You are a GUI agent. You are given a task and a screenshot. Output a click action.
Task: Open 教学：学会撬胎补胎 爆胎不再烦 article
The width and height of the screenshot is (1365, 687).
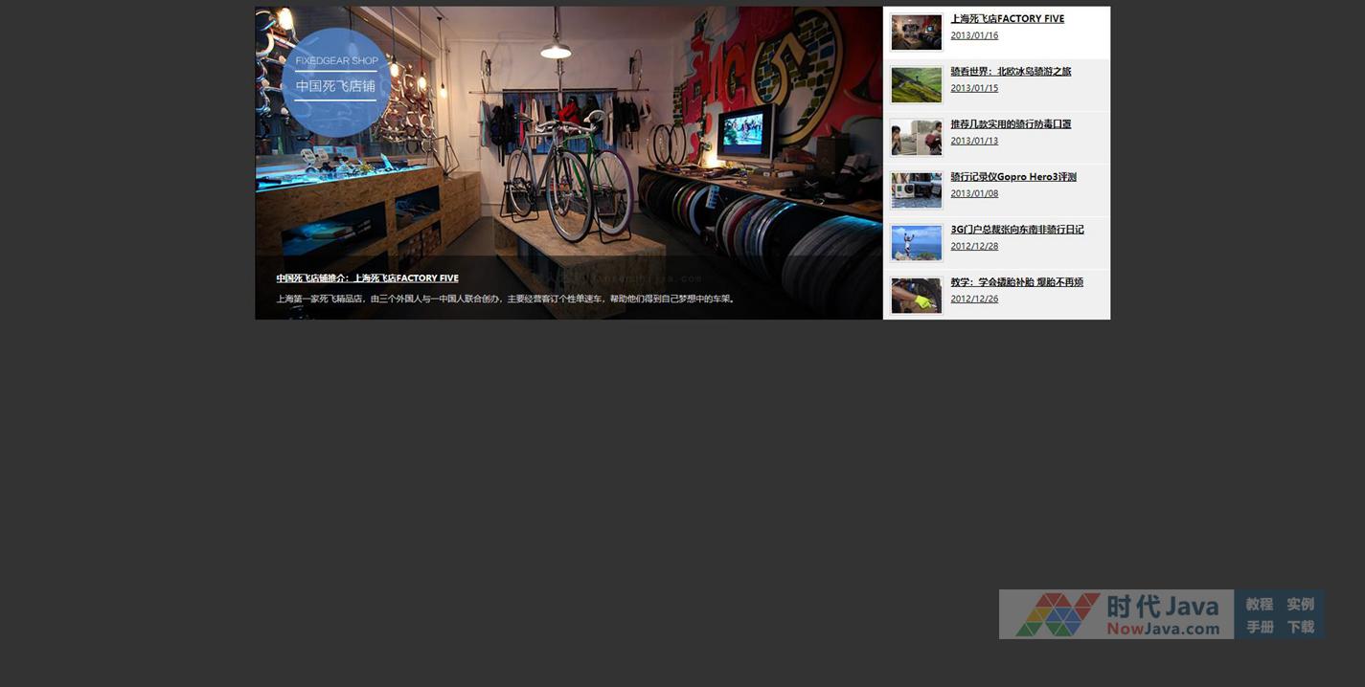pyautogui.click(x=1016, y=282)
